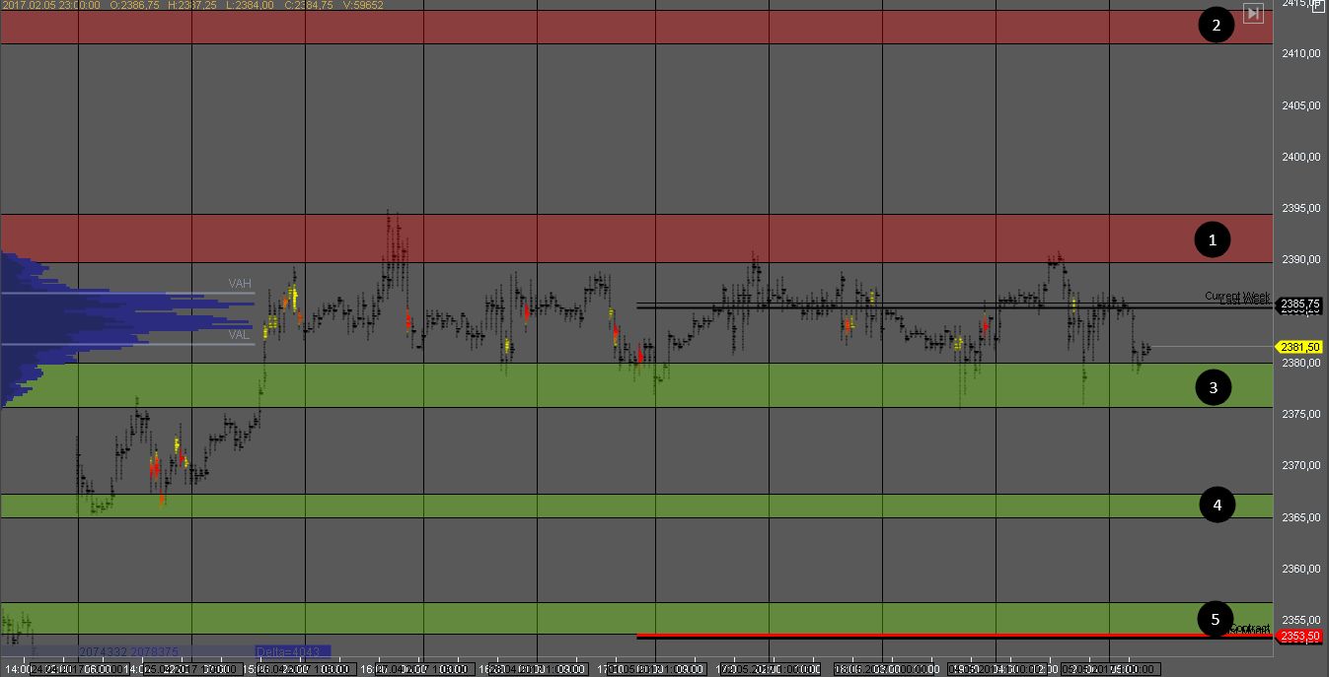This screenshot has width=1329, height=677.
Task: Click the numbered marker 2 circle
Action: tap(1216, 26)
